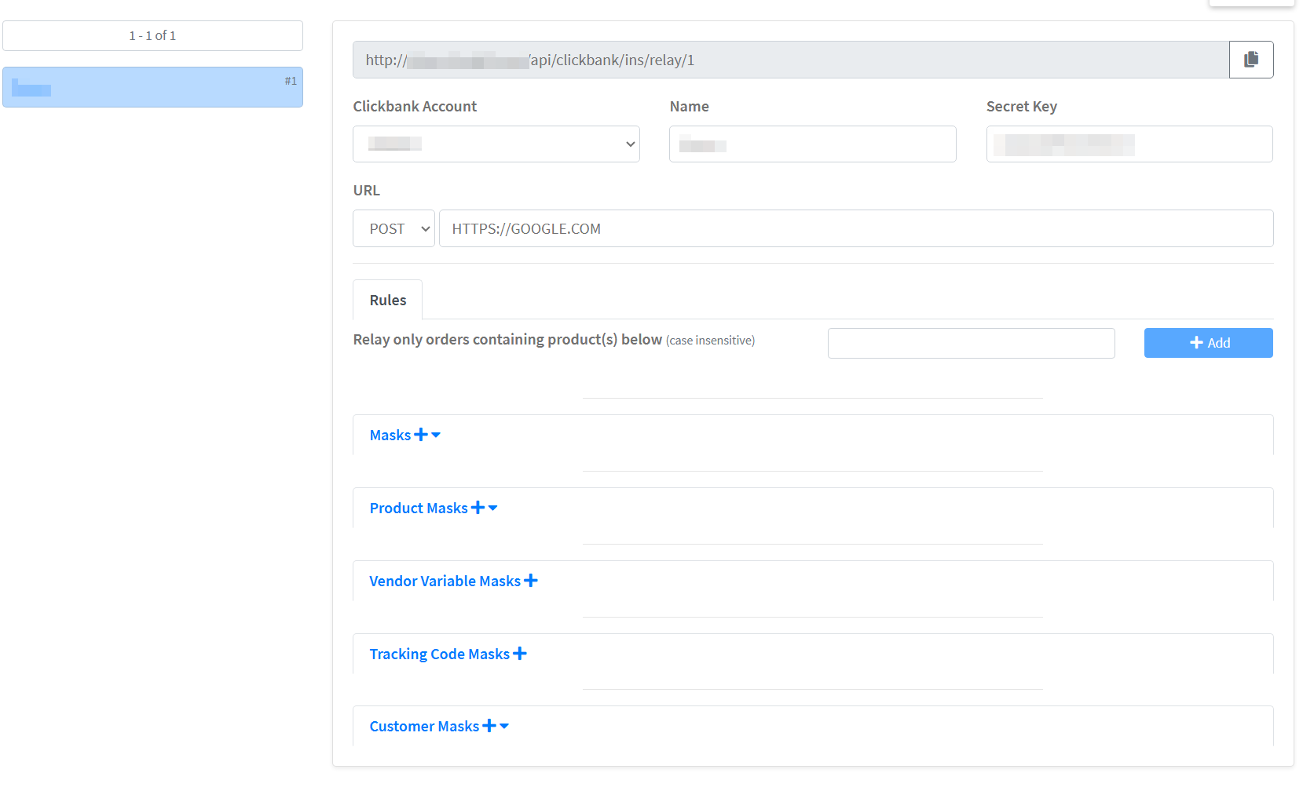Add a Vendor Variable Mask via plus icon
1314x791 pixels.
(531, 581)
